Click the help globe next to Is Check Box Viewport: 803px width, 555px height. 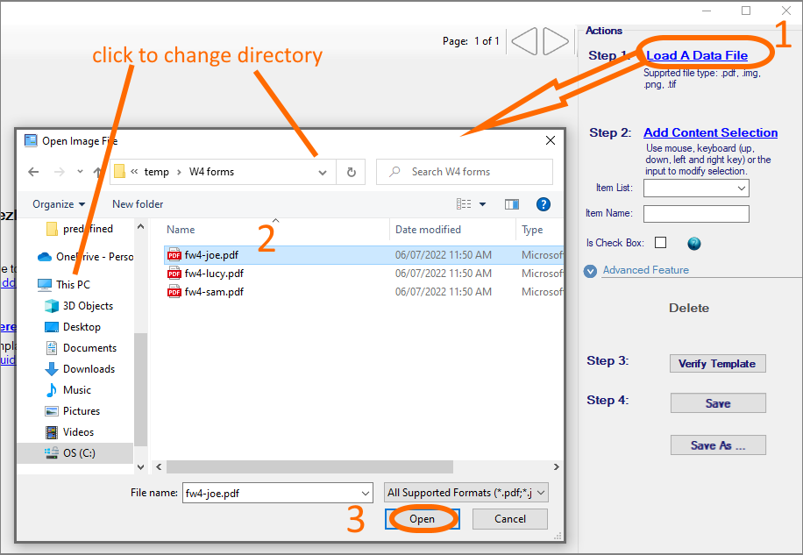click(x=693, y=243)
